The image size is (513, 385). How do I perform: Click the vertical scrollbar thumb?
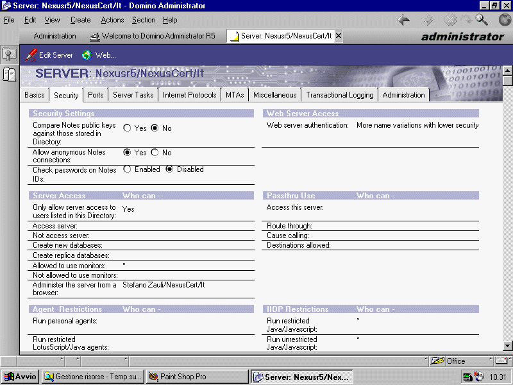pos(507,80)
